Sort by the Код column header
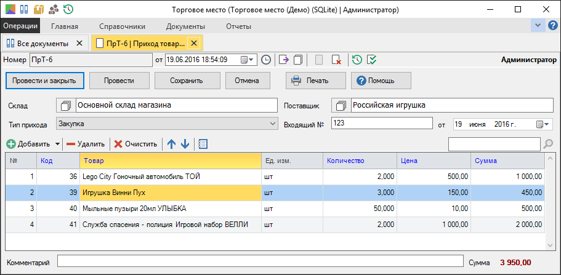The height and width of the screenshot is (275, 561). [x=59, y=161]
